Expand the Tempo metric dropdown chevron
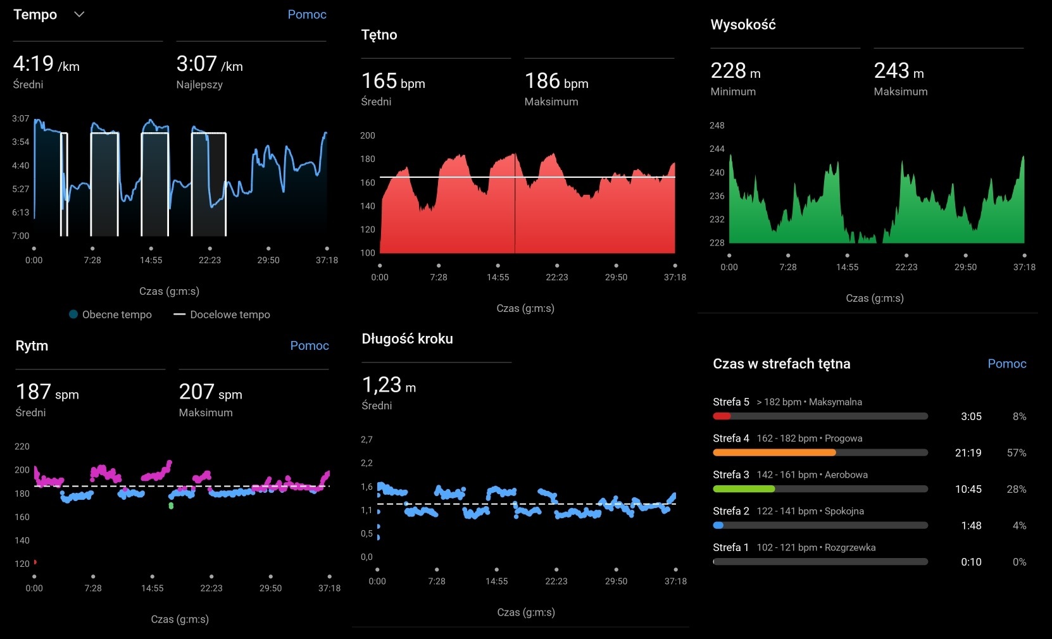This screenshot has height=639, width=1052. (x=79, y=15)
